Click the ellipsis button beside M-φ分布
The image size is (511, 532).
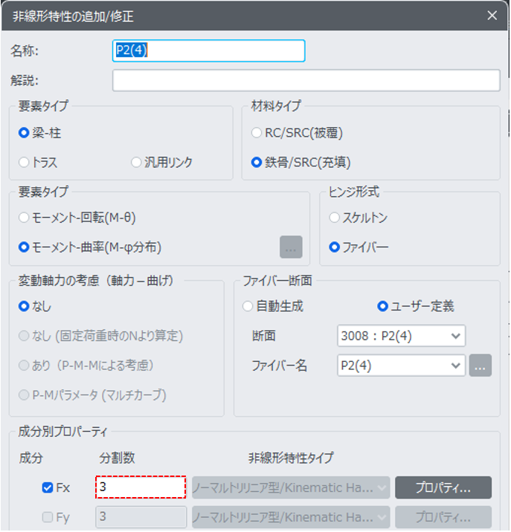point(291,247)
